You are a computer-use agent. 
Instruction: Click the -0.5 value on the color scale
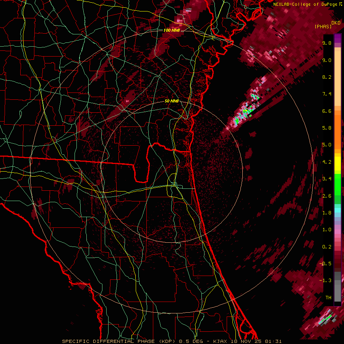point(325,263)
